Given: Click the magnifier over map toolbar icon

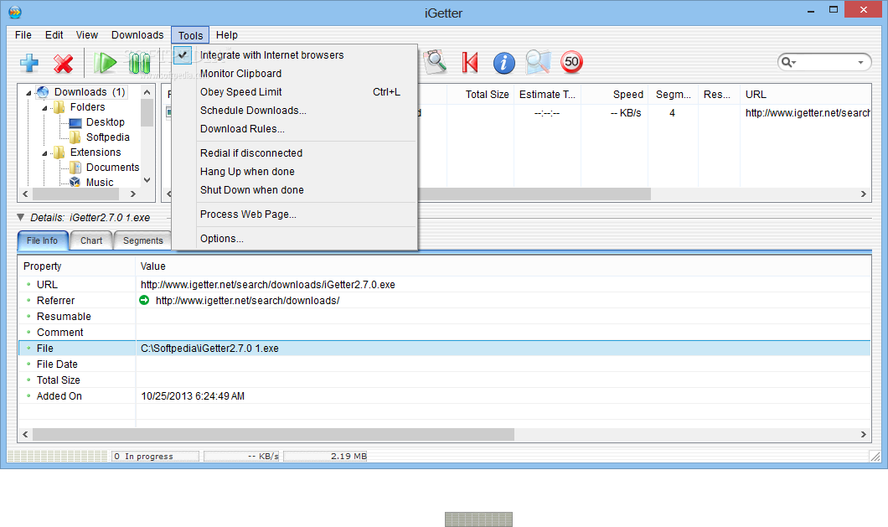Looking at the screenshot, I should click(538, 62).
